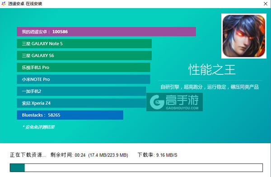Screen dimensions: 271x177
Task: Click the 自研引擎 description line
Action: click(210, 87)
